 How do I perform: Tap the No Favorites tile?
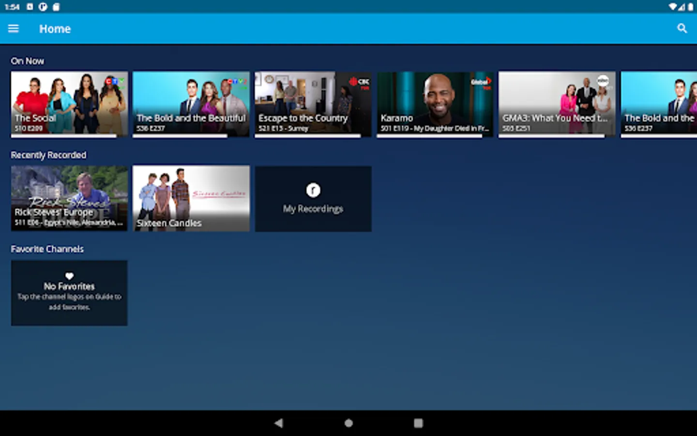(69, 293)
